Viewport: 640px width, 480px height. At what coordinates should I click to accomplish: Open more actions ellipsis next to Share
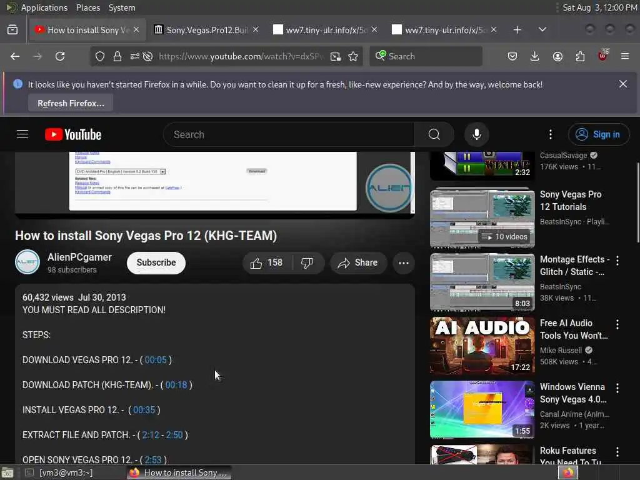coord(403,263)
